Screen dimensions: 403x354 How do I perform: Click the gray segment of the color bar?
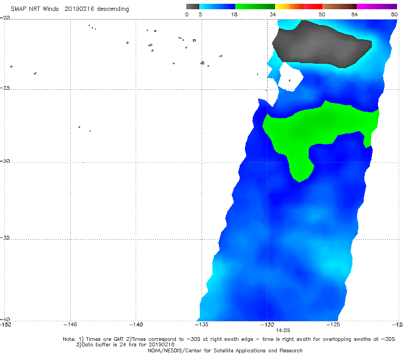(x=192, y=7)
